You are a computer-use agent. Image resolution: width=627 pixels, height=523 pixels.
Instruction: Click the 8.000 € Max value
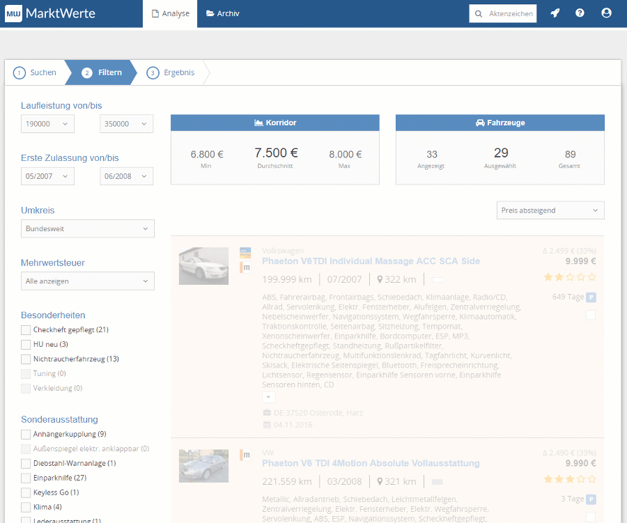tap(345, 155)
